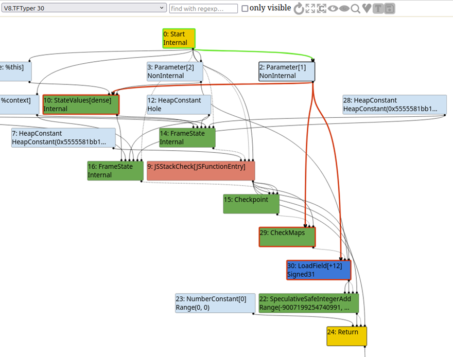Open the V8.TFTyper 30 phase dropdown

(84, 8)
